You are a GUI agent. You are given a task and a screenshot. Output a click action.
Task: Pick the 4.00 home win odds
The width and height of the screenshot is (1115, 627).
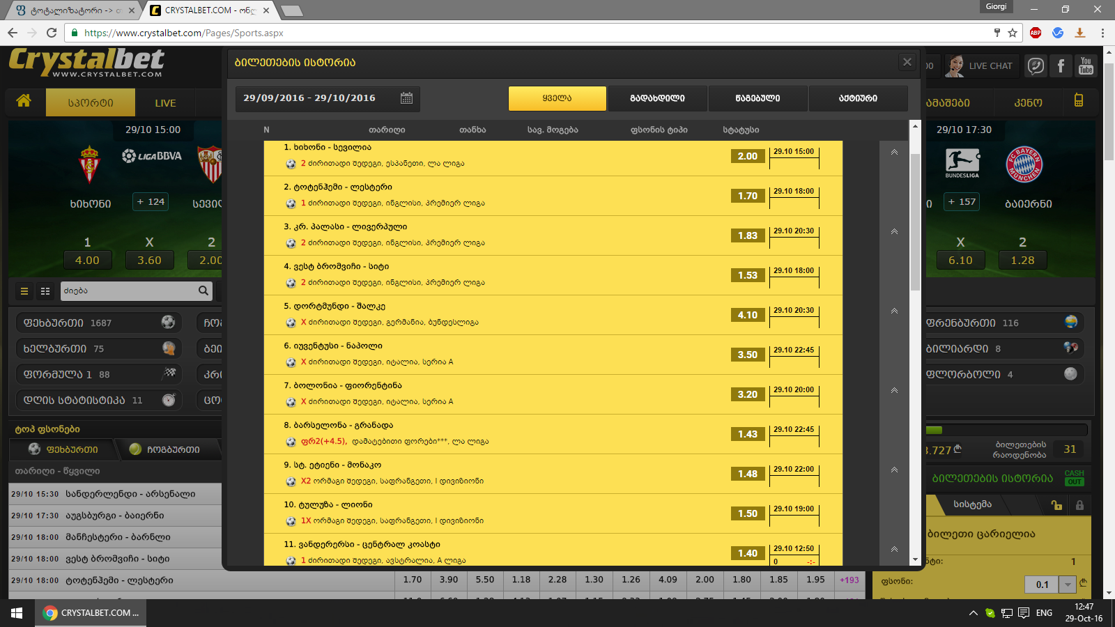(87, 260)
